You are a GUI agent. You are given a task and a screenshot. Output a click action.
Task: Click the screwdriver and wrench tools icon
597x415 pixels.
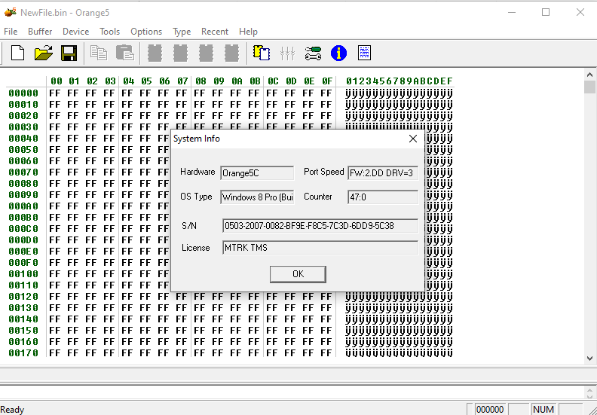[x=313, y=53]
